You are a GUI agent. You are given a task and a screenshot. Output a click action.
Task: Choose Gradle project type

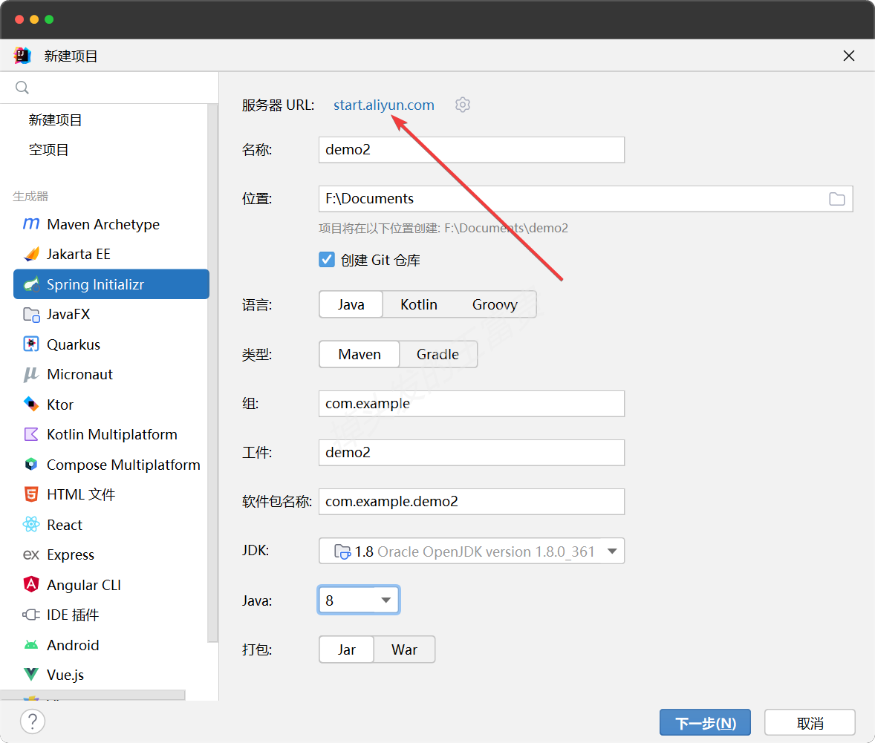[x=438, y=354]
